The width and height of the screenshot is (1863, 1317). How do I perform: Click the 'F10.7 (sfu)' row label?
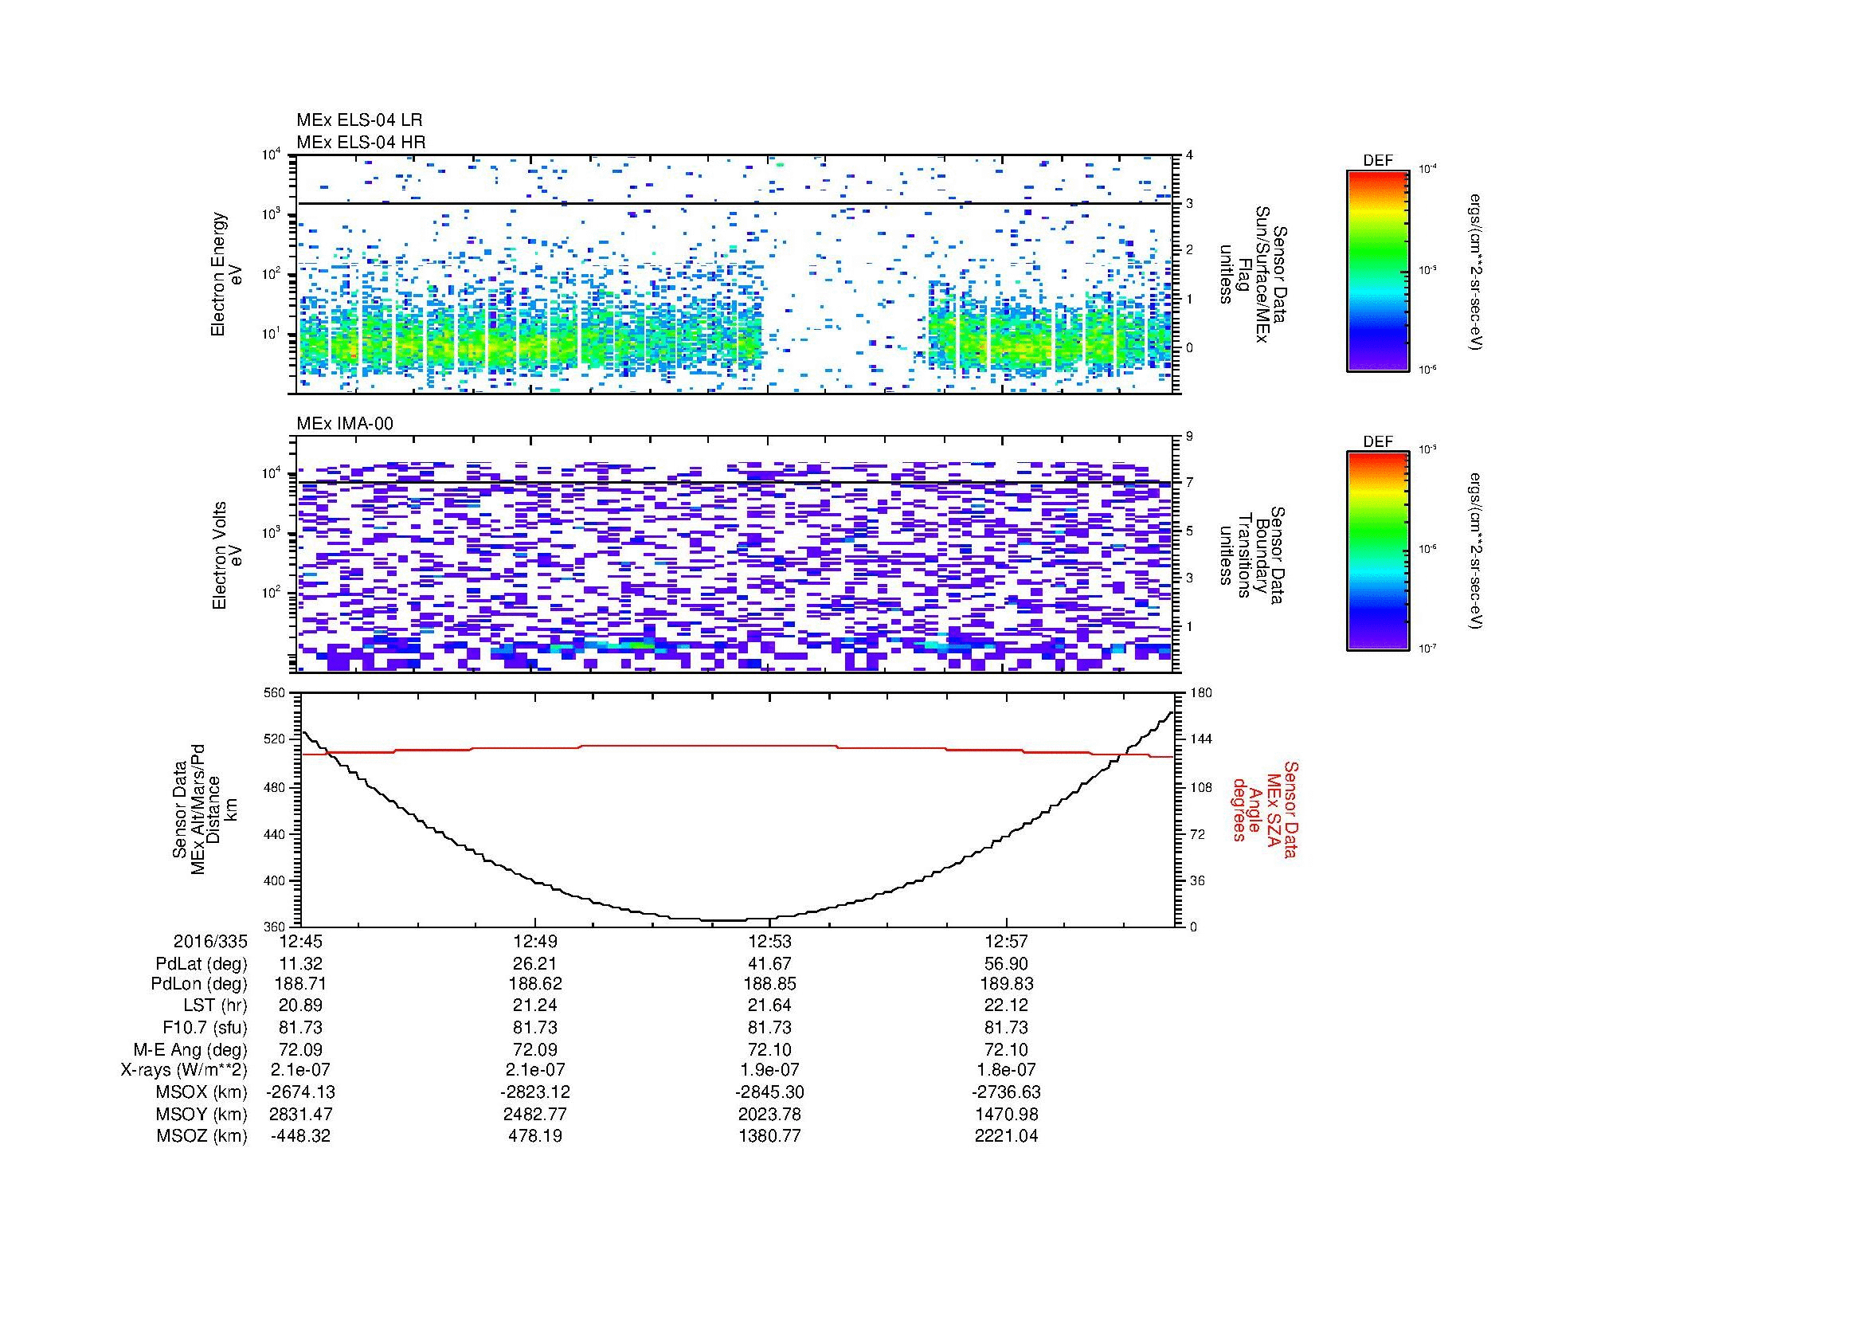[205, 1027]
